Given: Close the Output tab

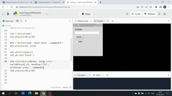Looking at the screenshot, I should click(x=108, y=21).
